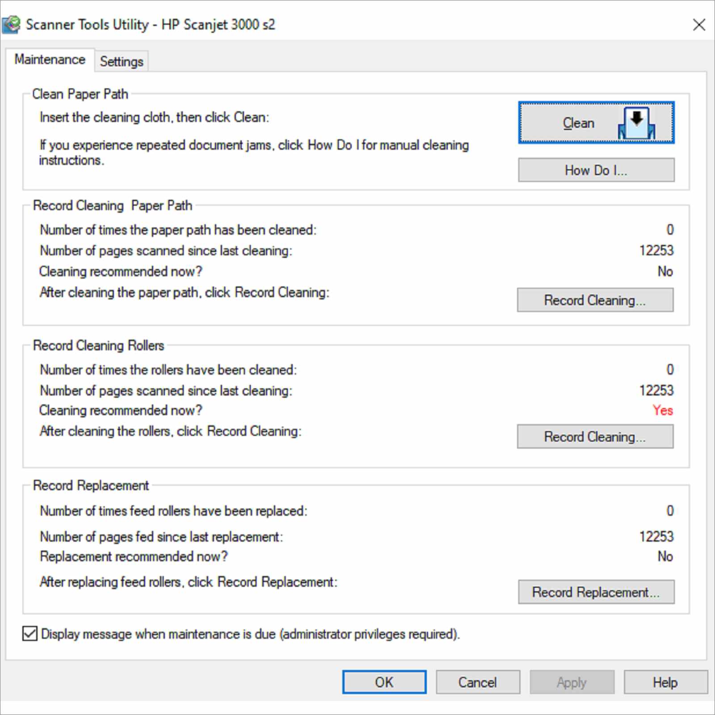Close the Scanner Tools Utility window
The image size is (715, 715).
(699, 25)
